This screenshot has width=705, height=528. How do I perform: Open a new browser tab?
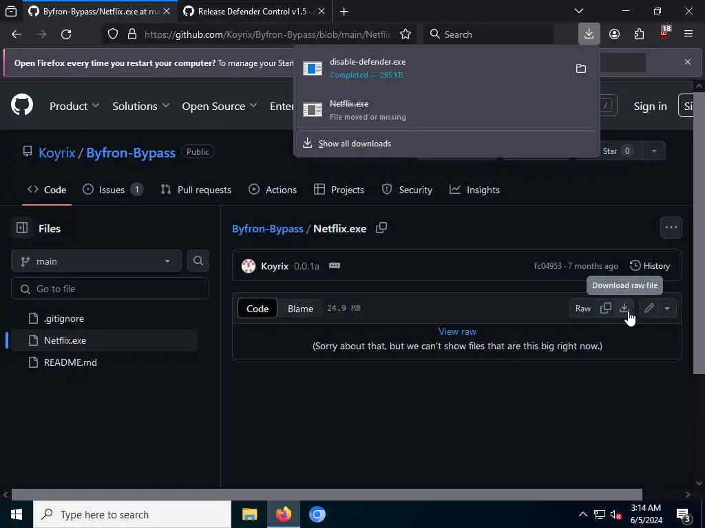pyautogui.click(x=344, y=11)
